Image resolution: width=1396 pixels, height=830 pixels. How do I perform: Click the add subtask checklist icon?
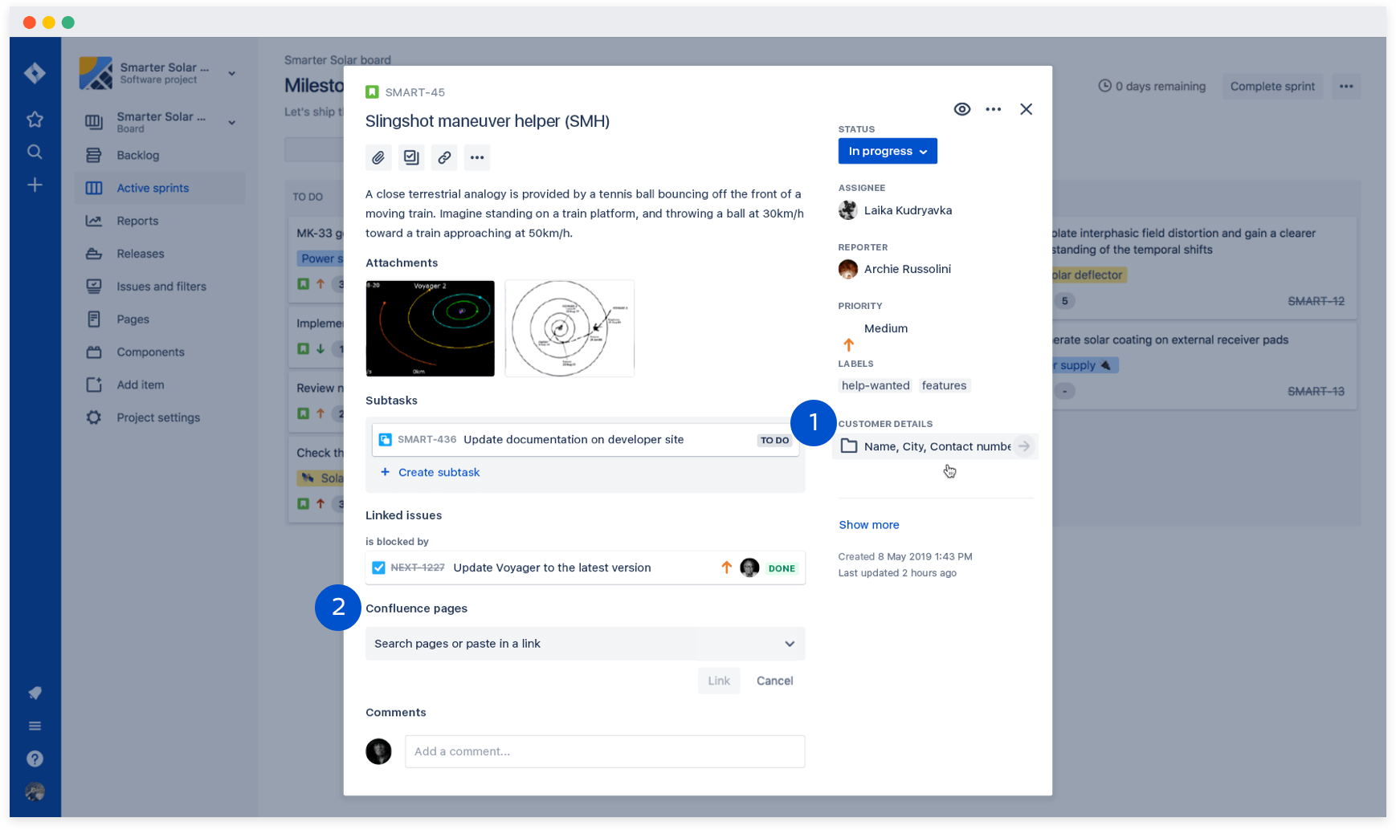tap(411, 157)
